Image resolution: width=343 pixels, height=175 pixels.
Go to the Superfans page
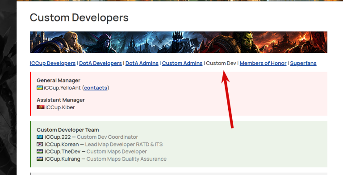pyautogui.click(x=303, y=63)
